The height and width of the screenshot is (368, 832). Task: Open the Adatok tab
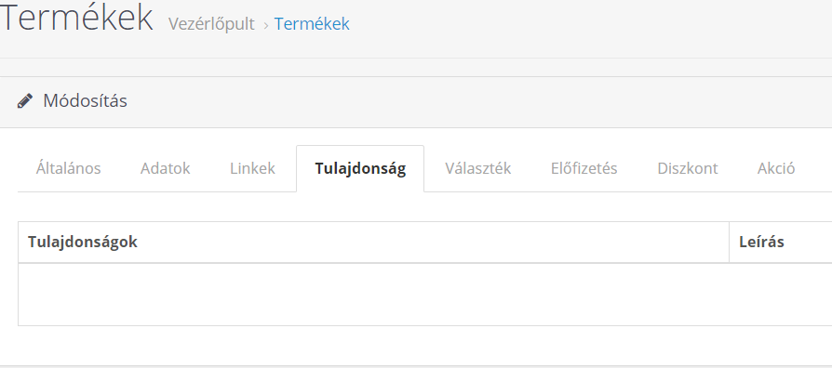click(x=165, y=168)
